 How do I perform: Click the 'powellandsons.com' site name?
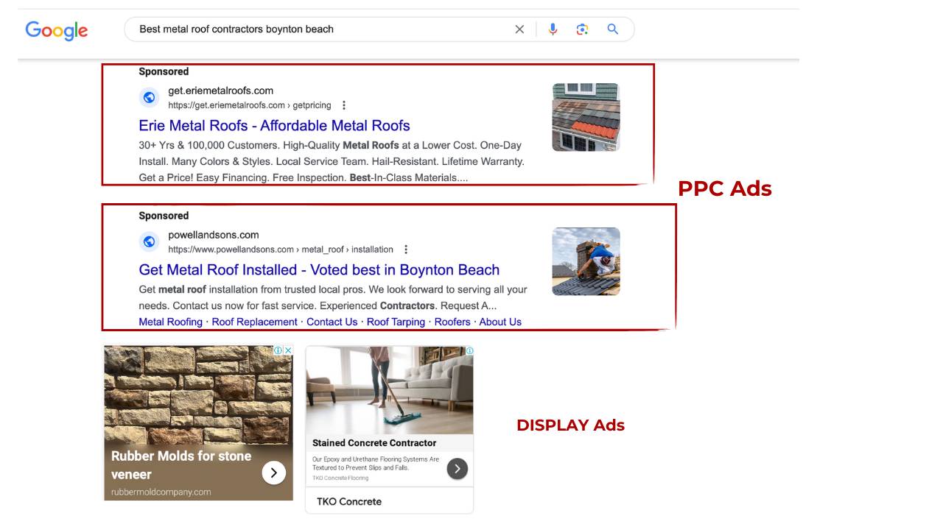click(x=214, y=235)
